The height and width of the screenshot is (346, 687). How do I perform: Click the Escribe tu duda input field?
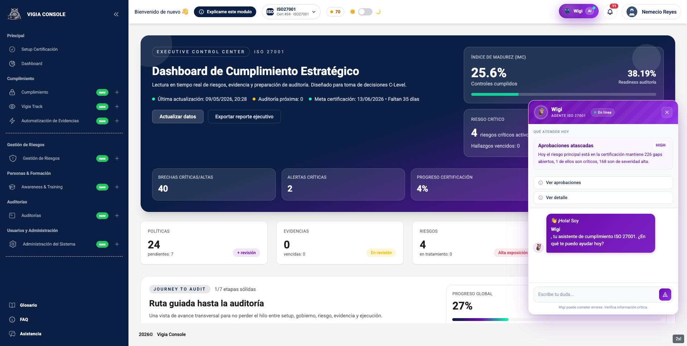tap(596, 295)
